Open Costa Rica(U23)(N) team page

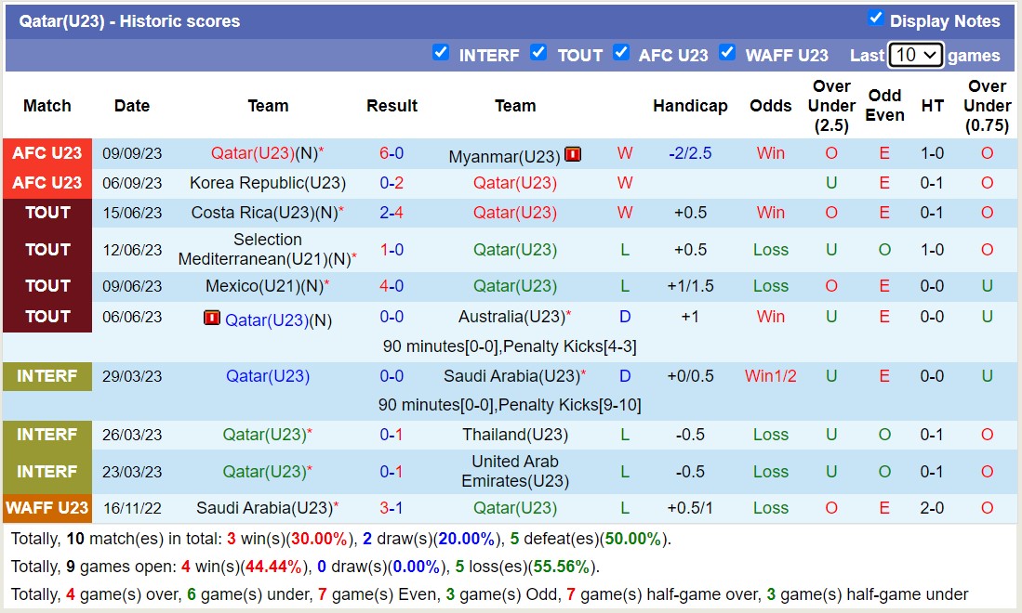[264, 213]
